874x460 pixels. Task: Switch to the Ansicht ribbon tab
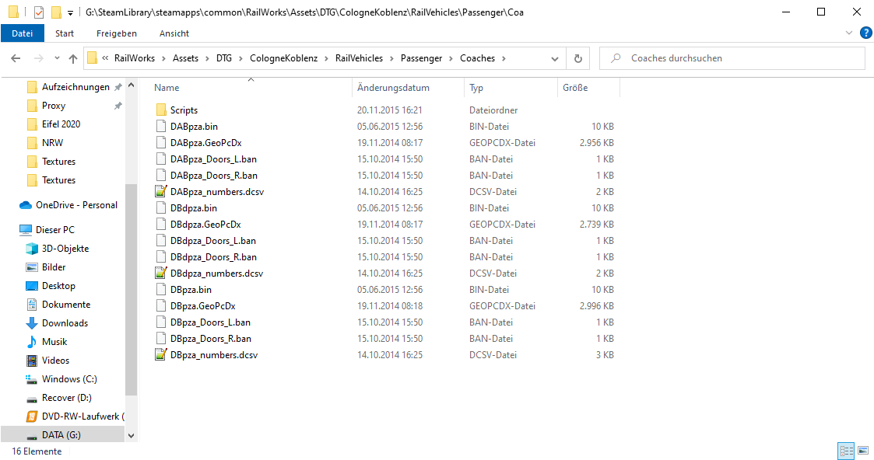click(174, 33)
